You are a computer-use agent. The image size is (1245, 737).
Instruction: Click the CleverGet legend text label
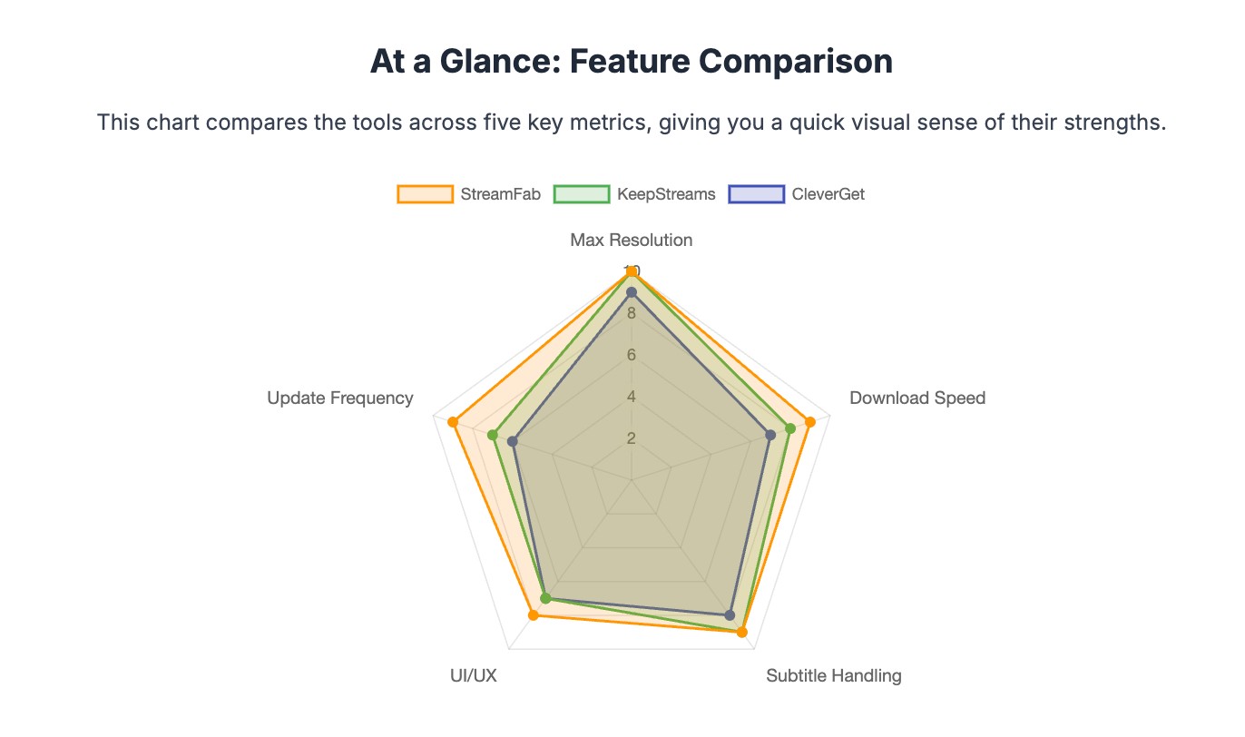tap(828, 194)
